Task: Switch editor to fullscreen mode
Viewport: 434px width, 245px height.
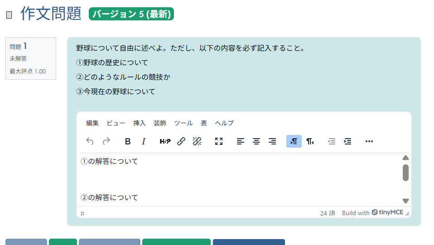Action: tap(219, 141)
